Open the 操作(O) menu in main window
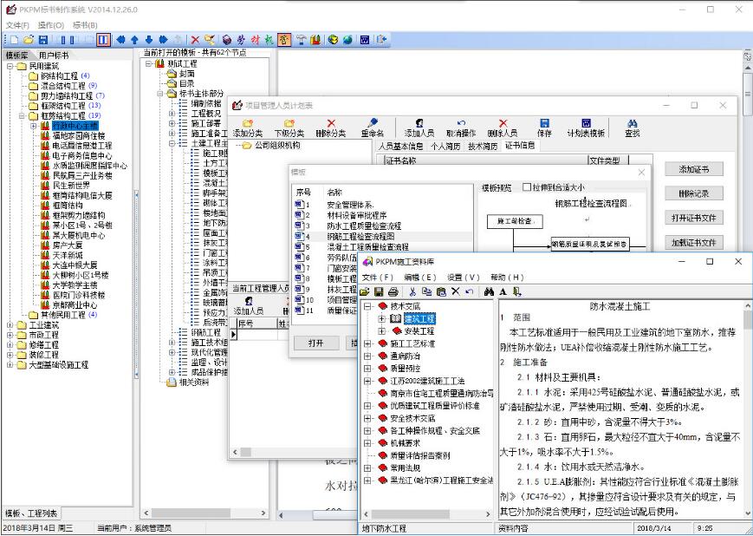This screenshot has width=753, height=536. 51,25
